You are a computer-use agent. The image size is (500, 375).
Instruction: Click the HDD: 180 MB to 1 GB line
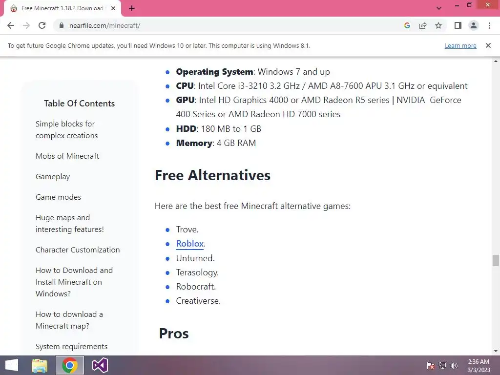click(x=218, y=129)
